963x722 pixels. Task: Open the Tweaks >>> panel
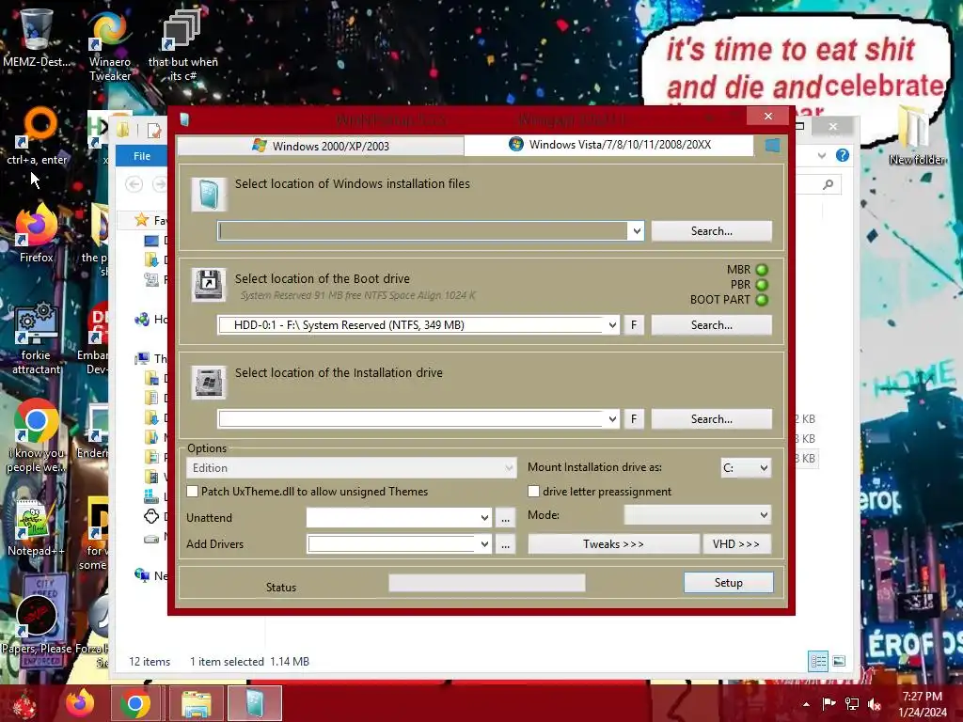pyautogui.click(x=613, y=544)
